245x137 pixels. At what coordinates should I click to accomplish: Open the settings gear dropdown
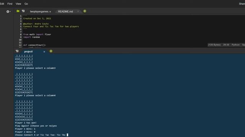click(x=8, y=11)
